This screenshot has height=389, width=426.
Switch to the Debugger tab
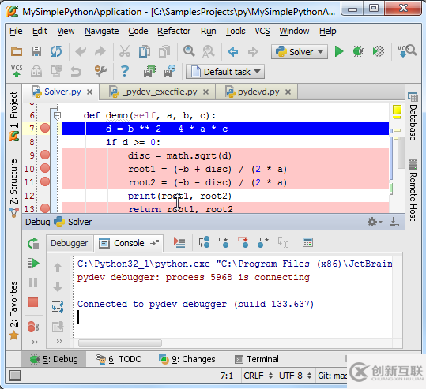tap(69, 243)
